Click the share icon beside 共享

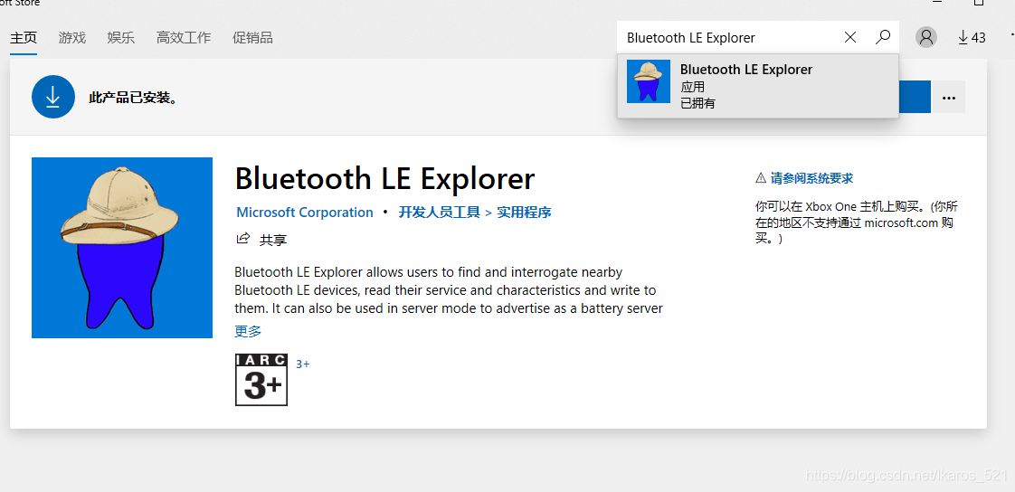(x=242, y=239)
